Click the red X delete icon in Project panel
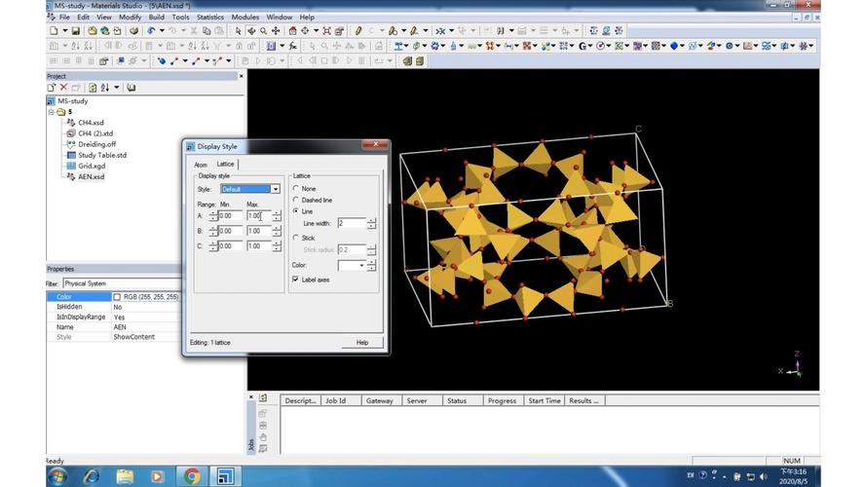 click(64, 88)
